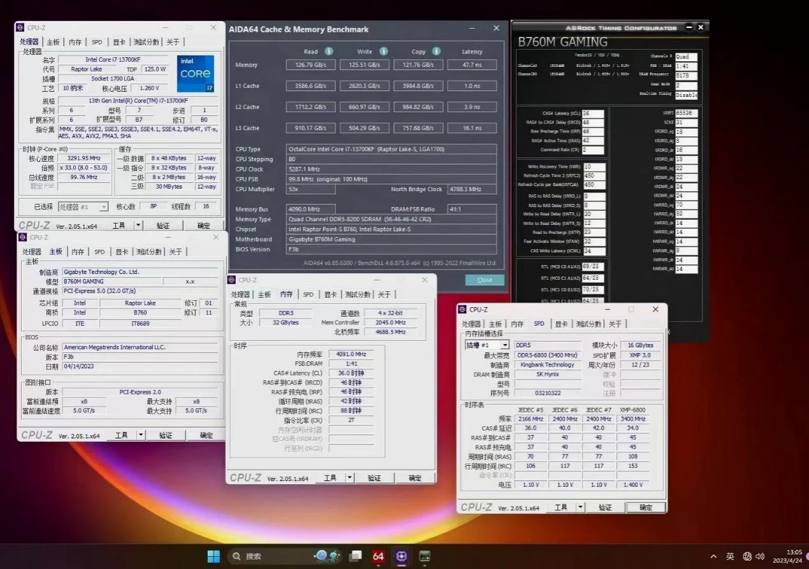Click the CAS# Latency (tCL) field in Timing Configurator

tap(593, 113)
